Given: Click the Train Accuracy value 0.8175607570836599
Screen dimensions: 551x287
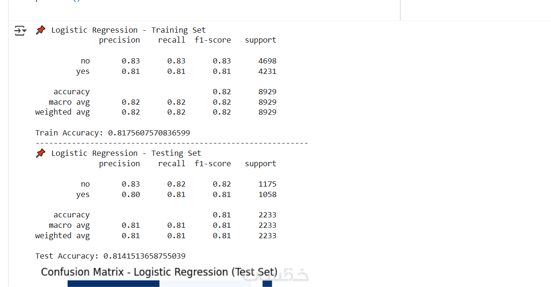Looking at the screenshot, I should click(149, 133).
